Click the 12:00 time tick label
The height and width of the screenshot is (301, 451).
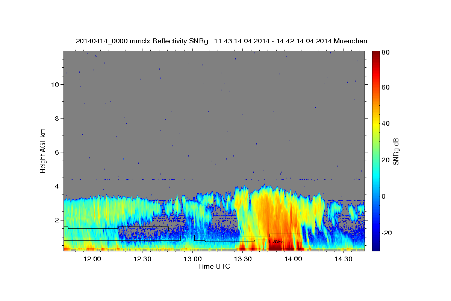(92, 259)
